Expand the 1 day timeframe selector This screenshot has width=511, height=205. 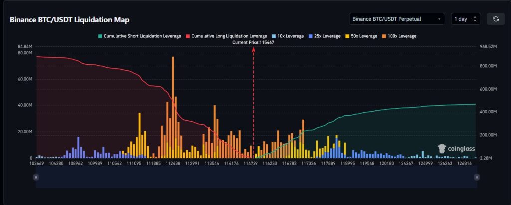[466, 19]
